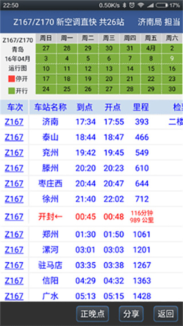
Task: Select station name 兖州
Action: coord(50,153)
